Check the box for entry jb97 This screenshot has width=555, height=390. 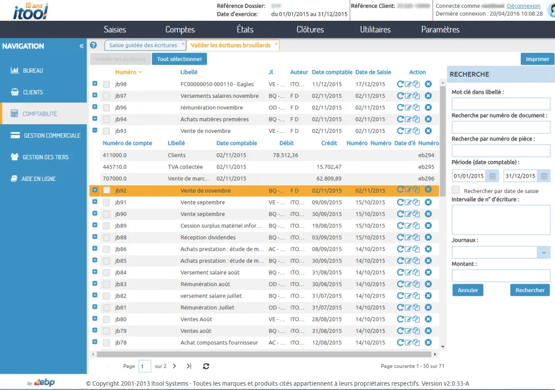tap(106, 96)
